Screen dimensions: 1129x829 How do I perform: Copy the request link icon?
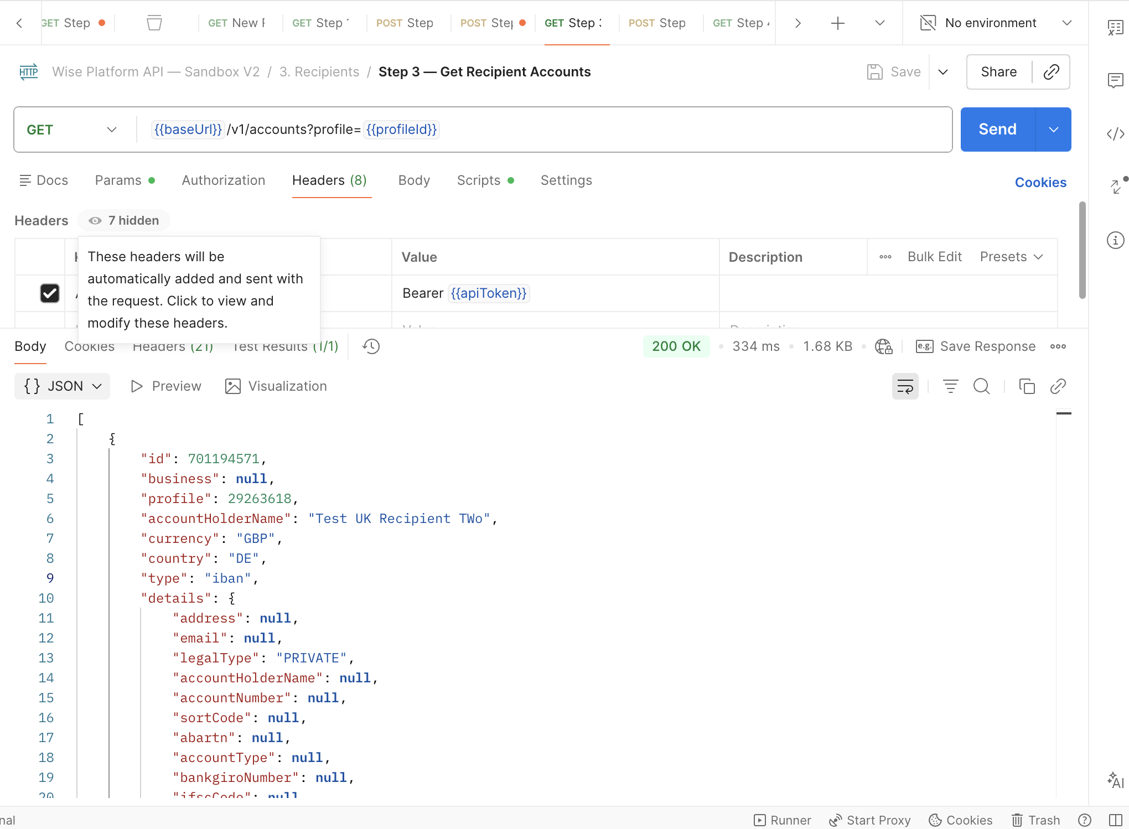pyautogui.click(x=1051, y=72)
